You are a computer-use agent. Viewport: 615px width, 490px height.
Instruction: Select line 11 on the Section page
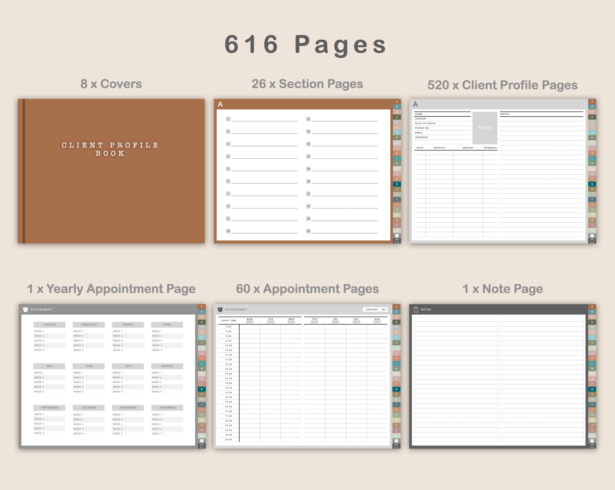tap(342, 119)
